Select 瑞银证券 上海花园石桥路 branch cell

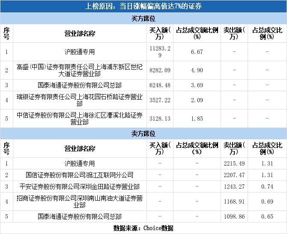tap(80, 100)
